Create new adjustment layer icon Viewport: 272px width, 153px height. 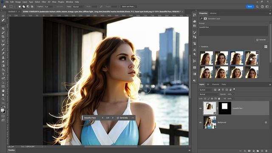tap(254, 151)
